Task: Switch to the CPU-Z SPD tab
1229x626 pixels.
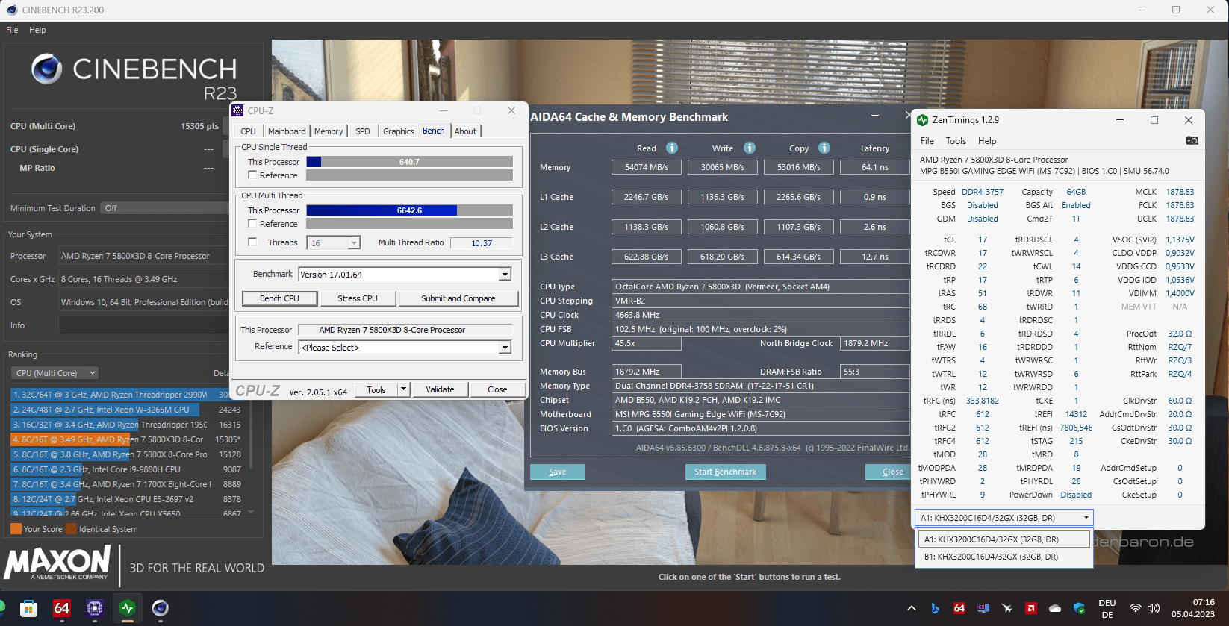Action: (363, 131)
